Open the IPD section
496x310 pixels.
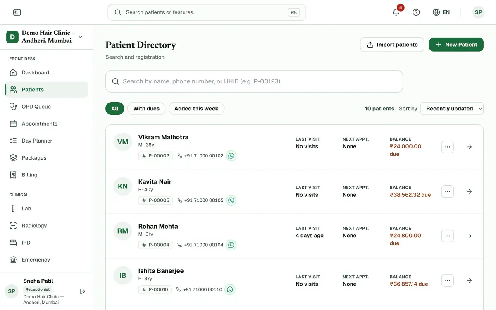(x=46, y=243)
